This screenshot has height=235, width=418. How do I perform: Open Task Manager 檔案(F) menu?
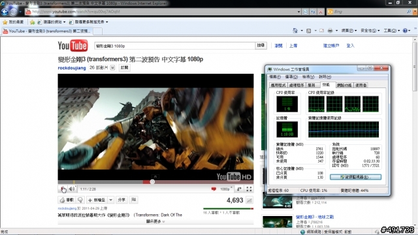[x=275, y=77]
